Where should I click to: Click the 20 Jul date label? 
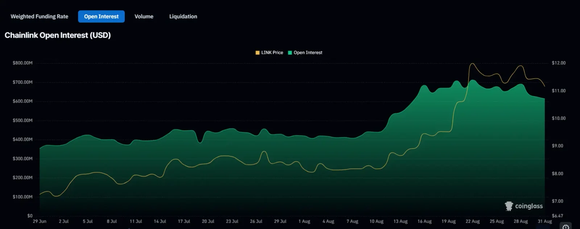[208, 221]
